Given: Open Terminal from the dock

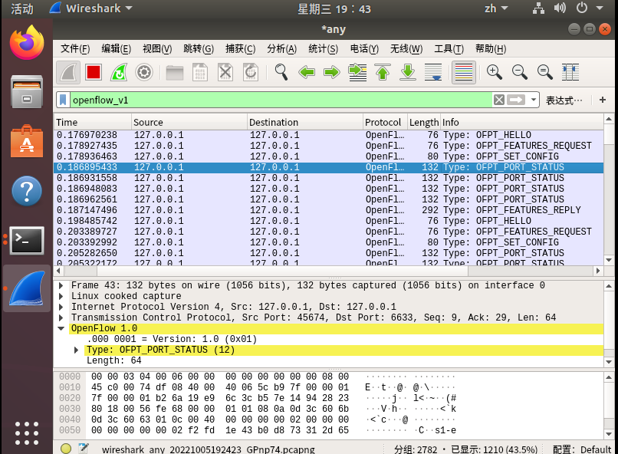Looking at the screenshot, I should [27, 240].
